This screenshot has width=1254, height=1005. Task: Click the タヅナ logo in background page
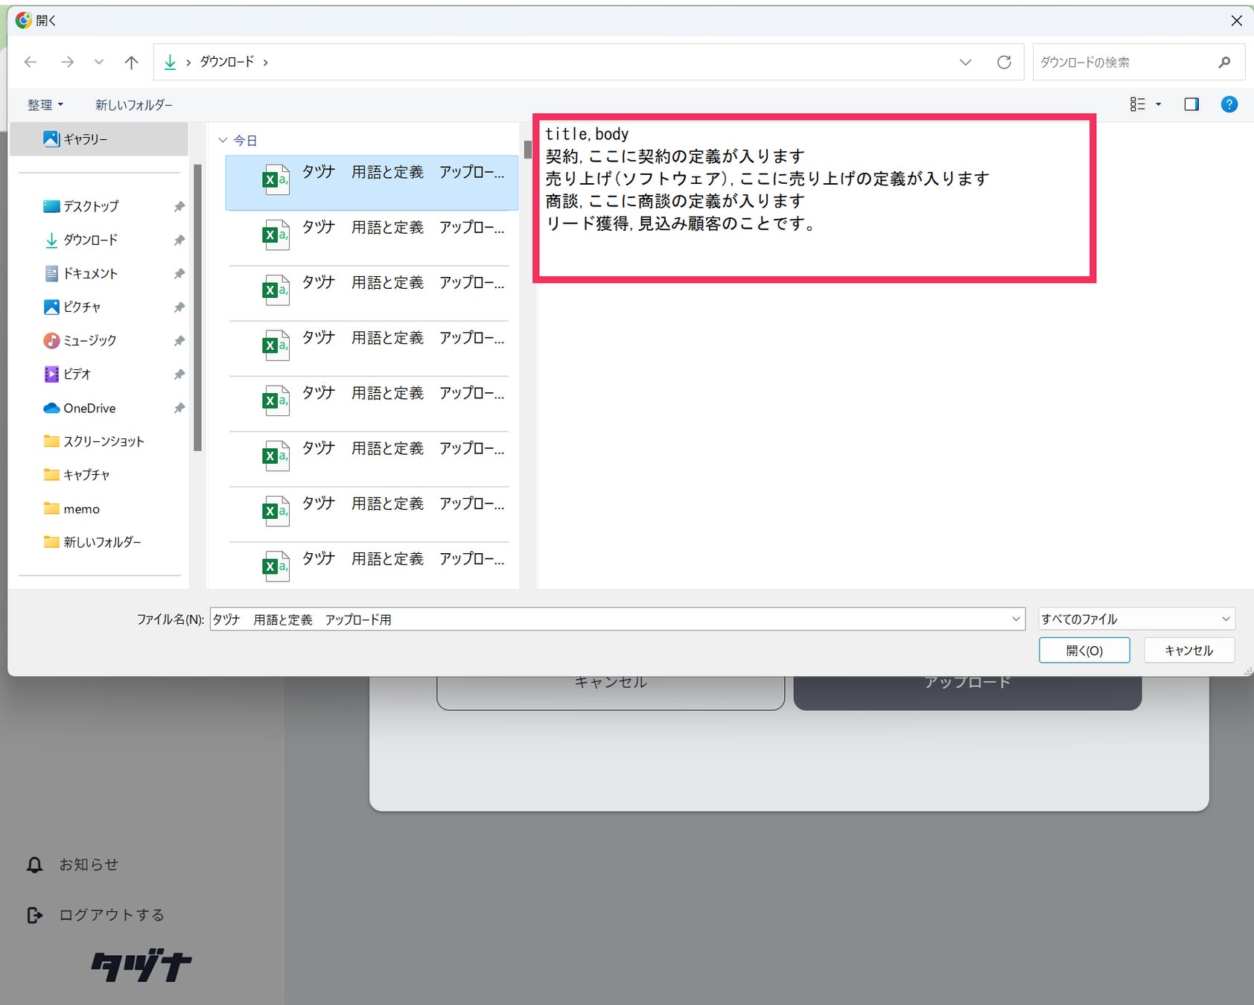141,966
